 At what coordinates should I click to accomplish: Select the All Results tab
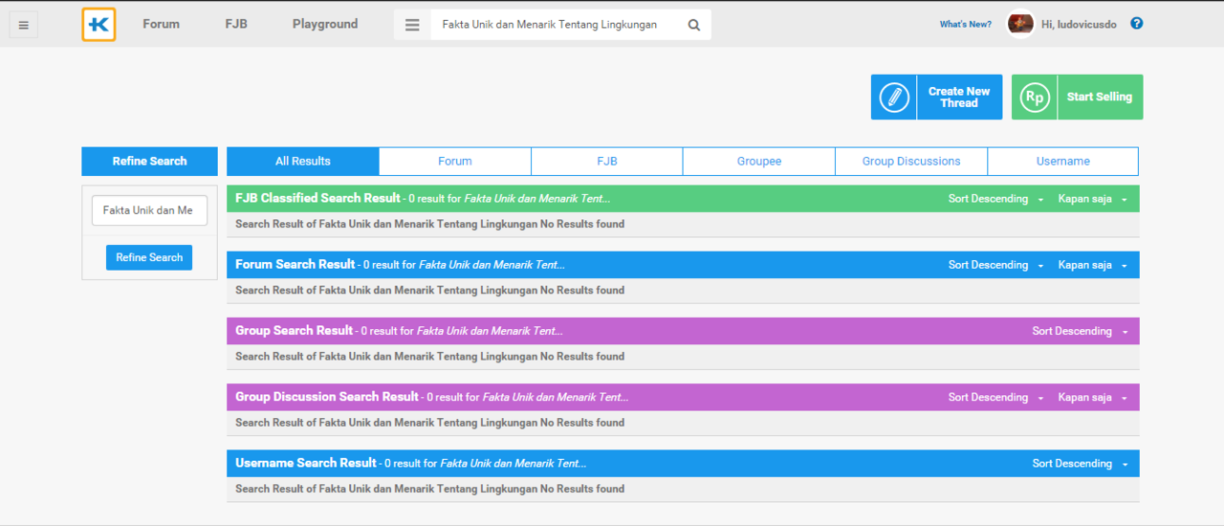(303, 162)
